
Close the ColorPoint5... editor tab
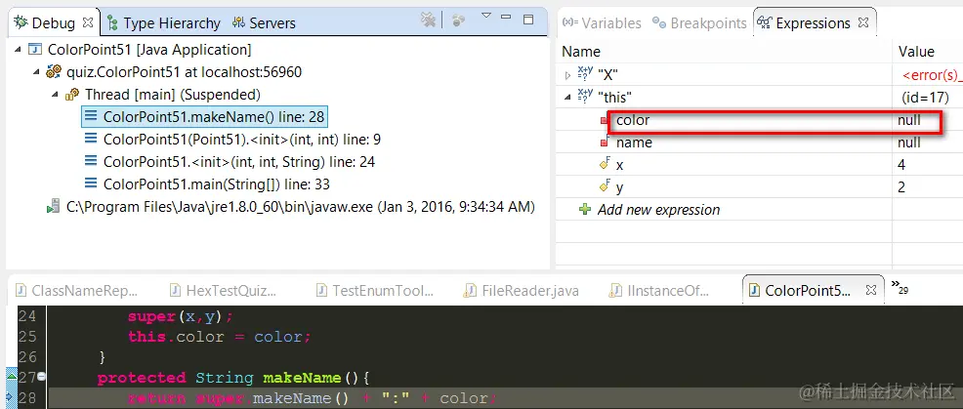(871, 289)
